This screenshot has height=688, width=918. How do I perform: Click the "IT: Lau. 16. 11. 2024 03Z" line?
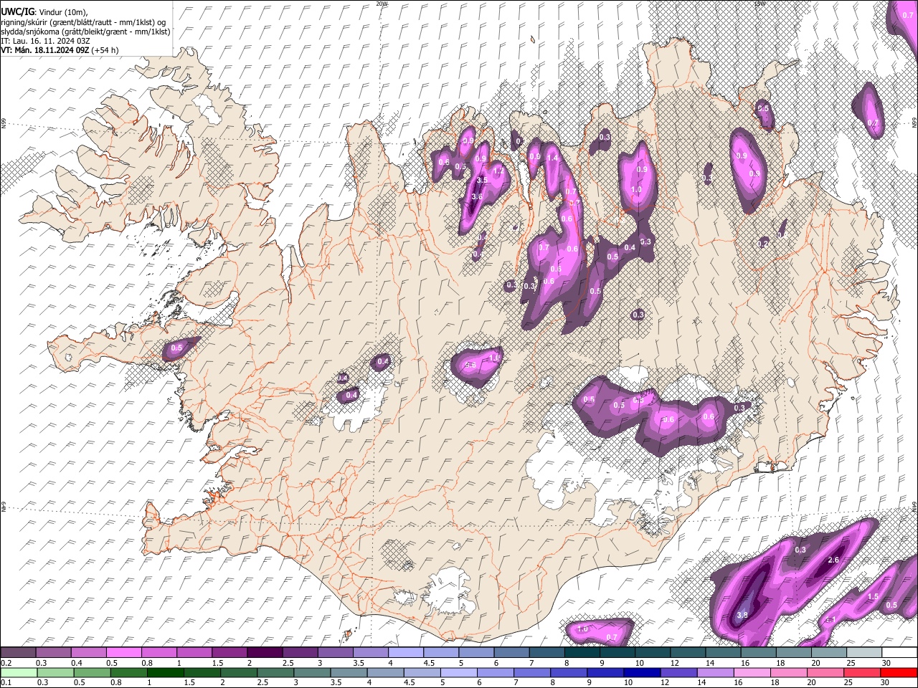point(45,41)
